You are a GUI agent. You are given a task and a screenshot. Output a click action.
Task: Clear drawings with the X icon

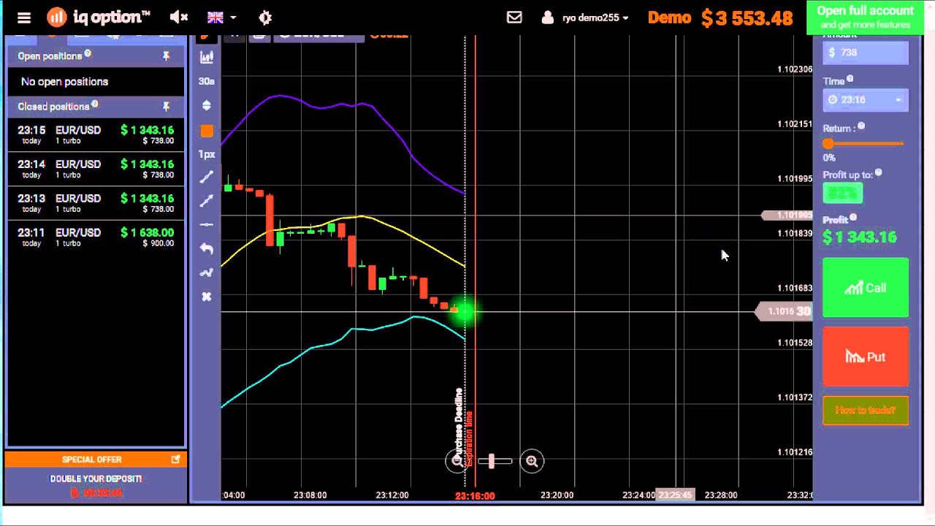(207, 297)
